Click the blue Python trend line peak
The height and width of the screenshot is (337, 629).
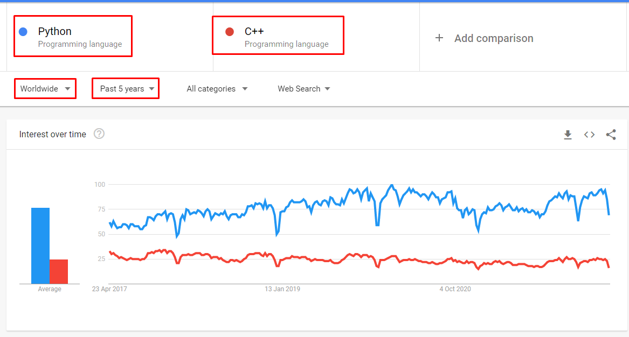tap(391, 184)
